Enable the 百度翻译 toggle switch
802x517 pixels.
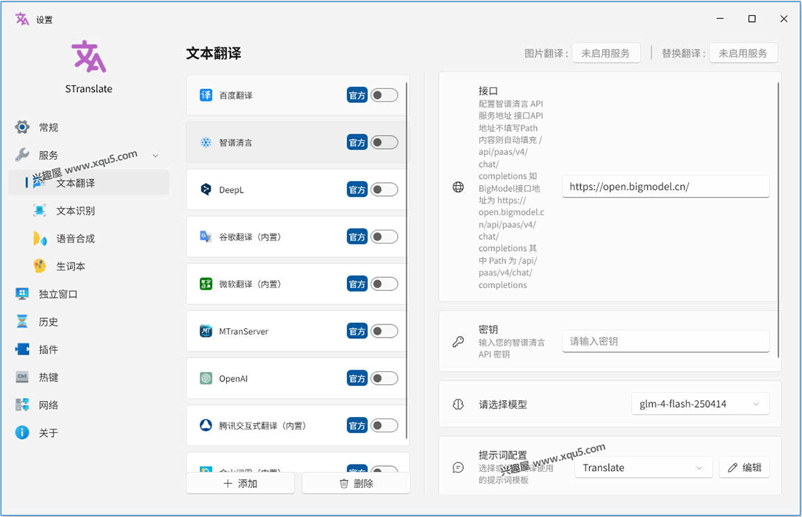[x=384, y=96]
